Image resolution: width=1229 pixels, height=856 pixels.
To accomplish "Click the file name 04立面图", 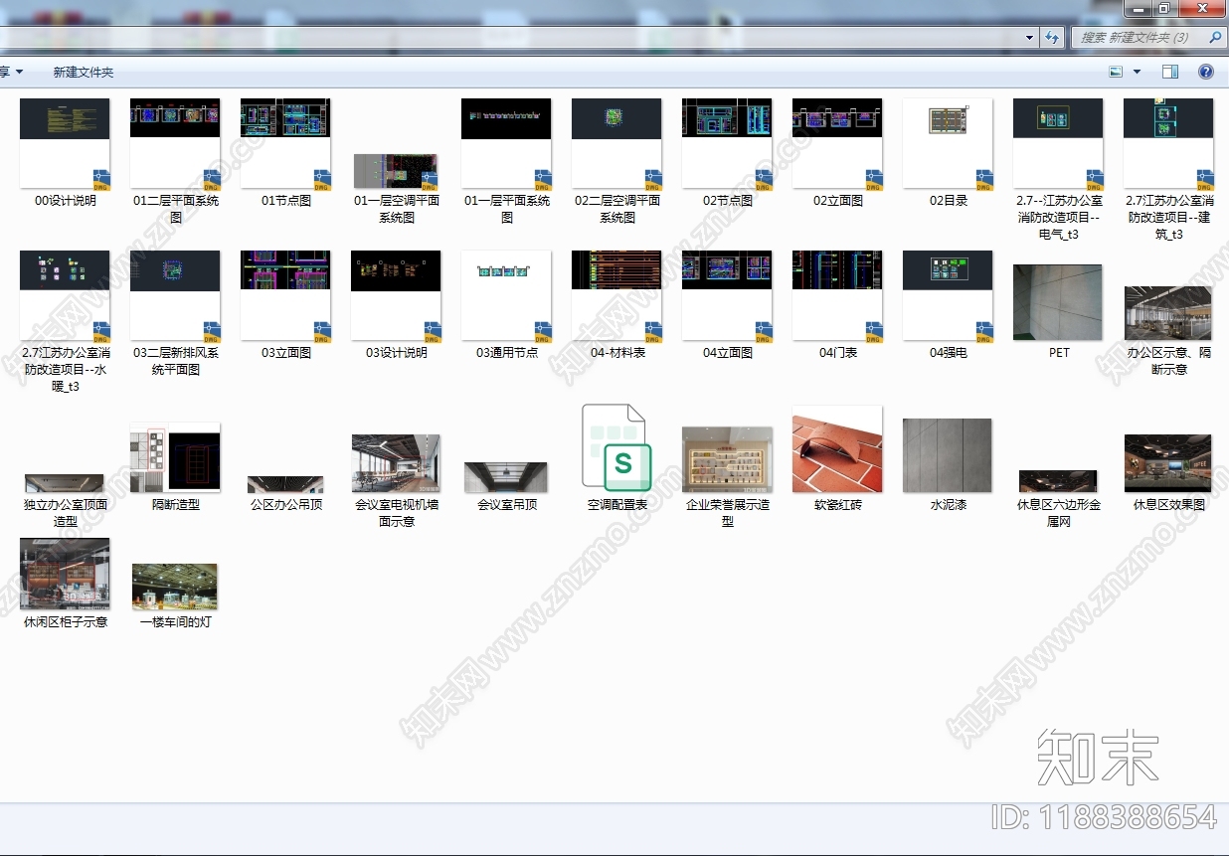I will (728, 353).
